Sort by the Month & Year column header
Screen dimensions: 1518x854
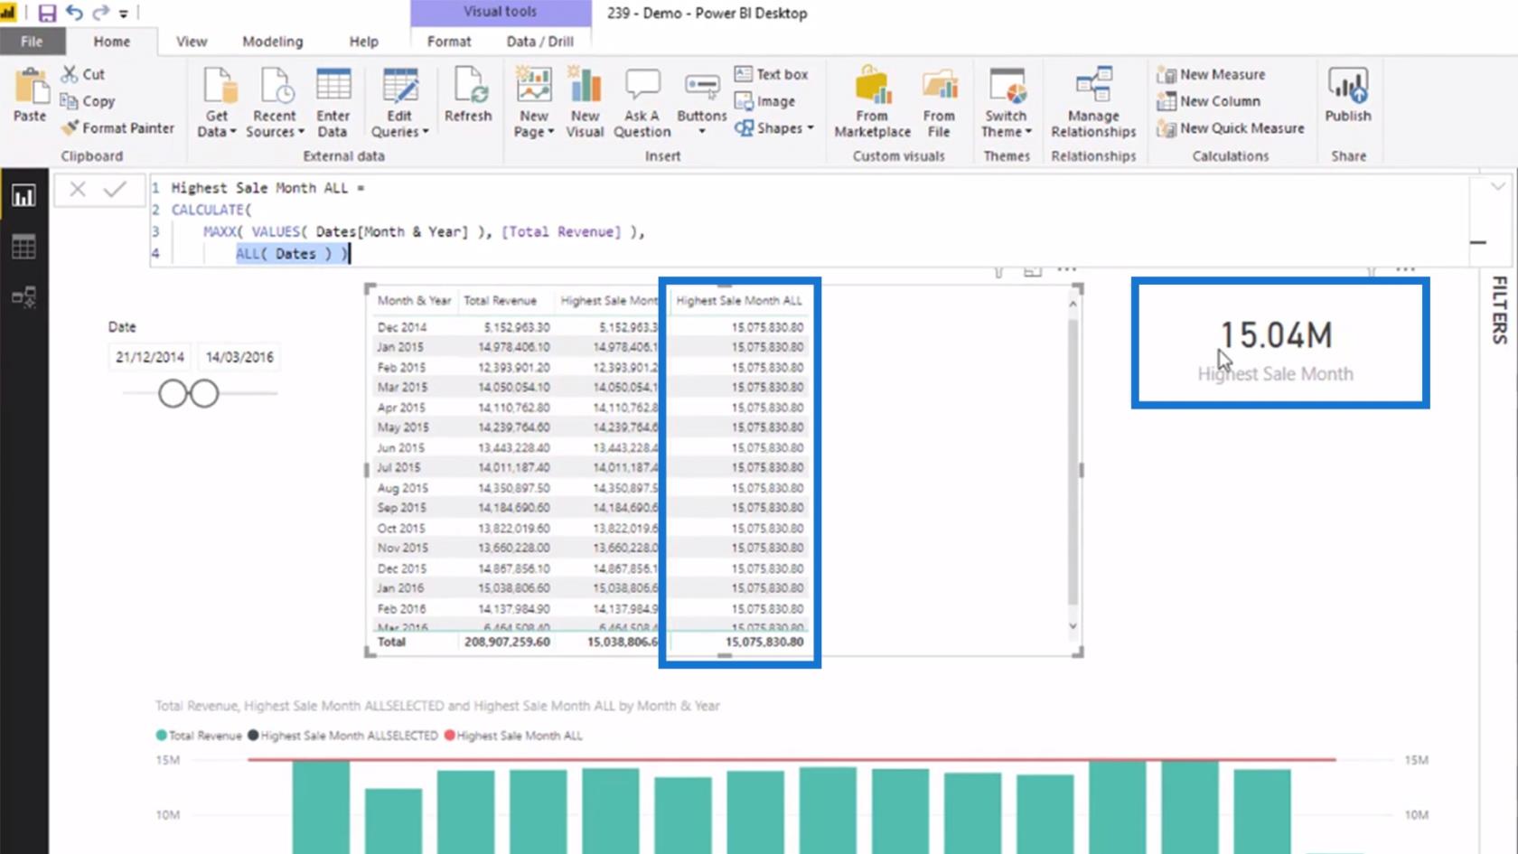[414, 300]
